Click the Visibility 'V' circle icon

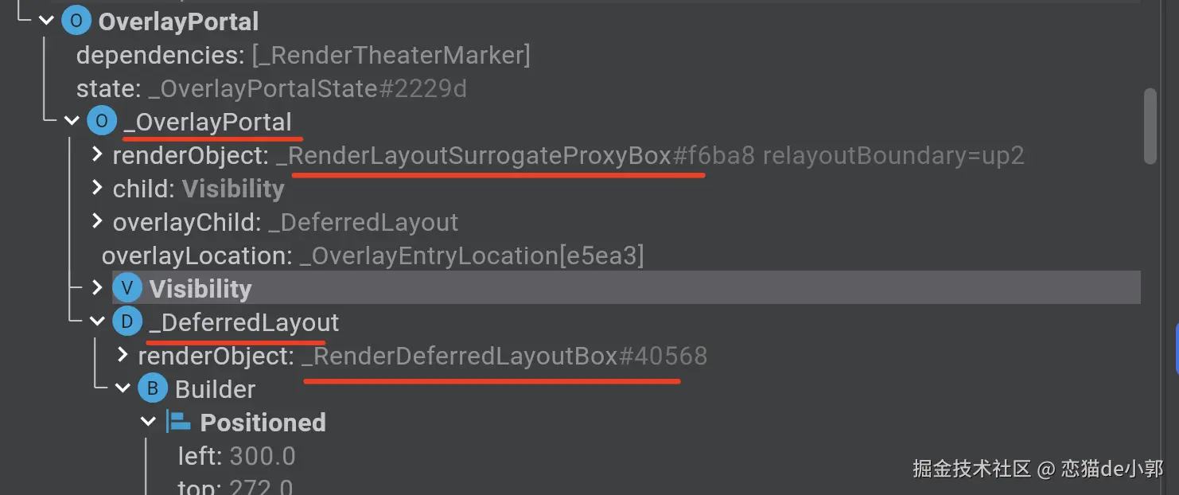coord(126,288)
